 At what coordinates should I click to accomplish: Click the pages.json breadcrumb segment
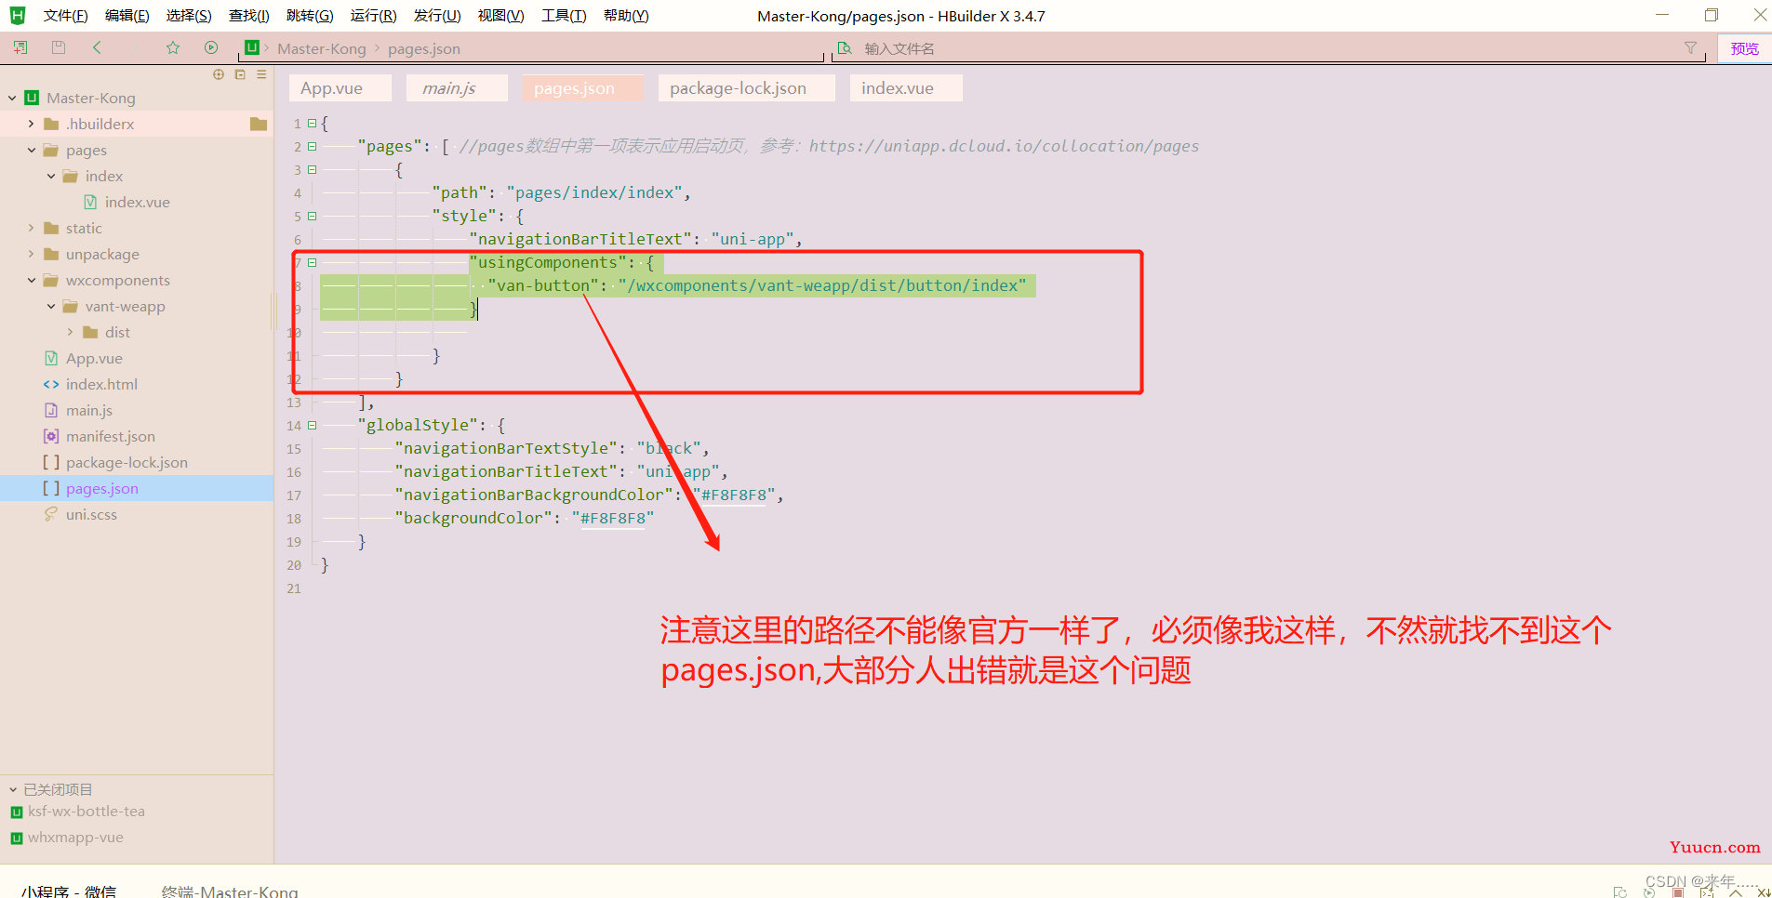point(424,48)
